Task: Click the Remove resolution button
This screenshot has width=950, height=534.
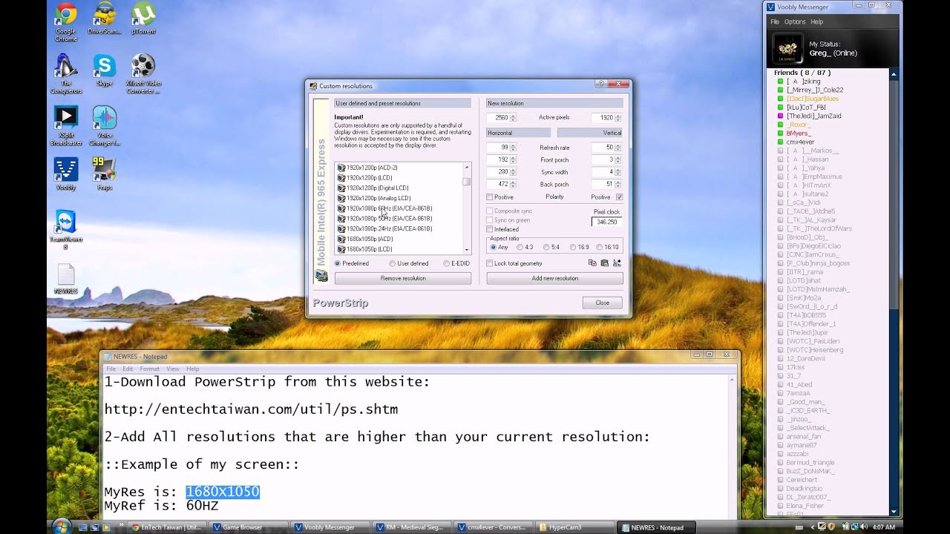Action: (x=403, y=278)
